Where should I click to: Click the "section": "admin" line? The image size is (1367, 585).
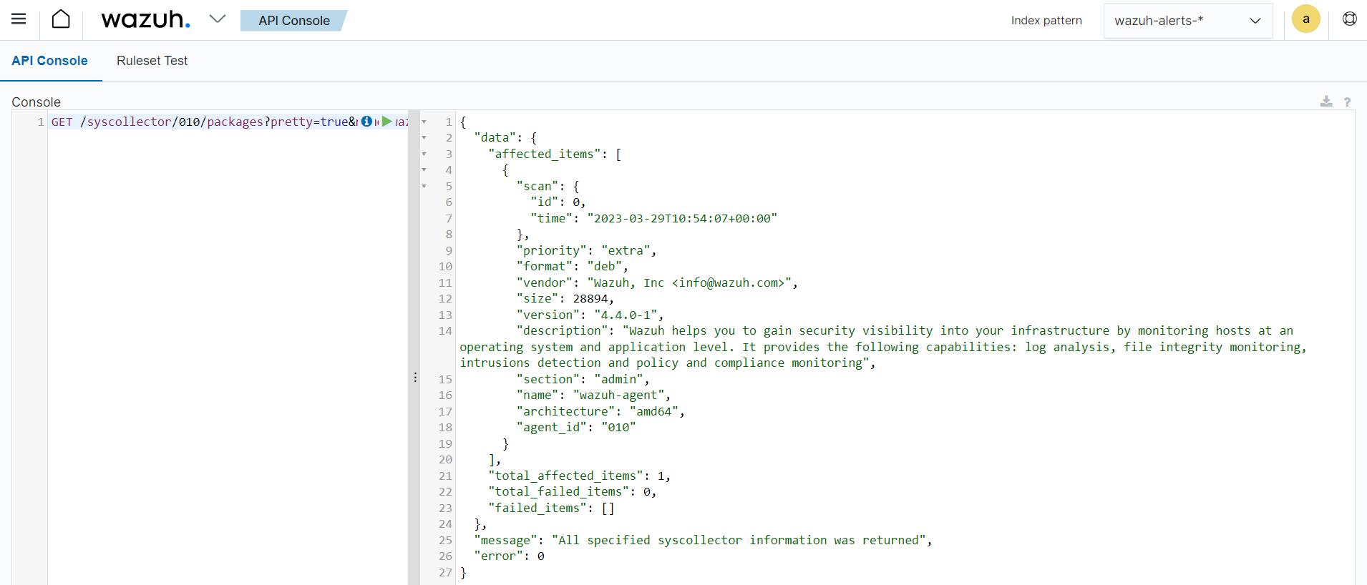click(x=583, y=379)
